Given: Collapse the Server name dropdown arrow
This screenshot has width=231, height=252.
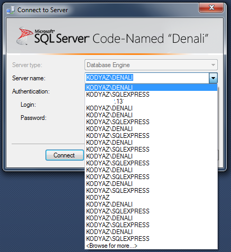Looking at the screenshot, I should 213,78.
